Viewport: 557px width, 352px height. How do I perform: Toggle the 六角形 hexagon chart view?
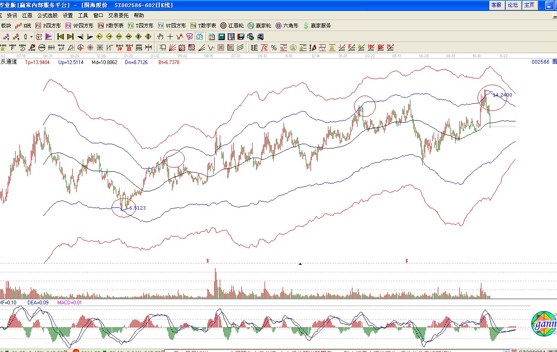287,26
